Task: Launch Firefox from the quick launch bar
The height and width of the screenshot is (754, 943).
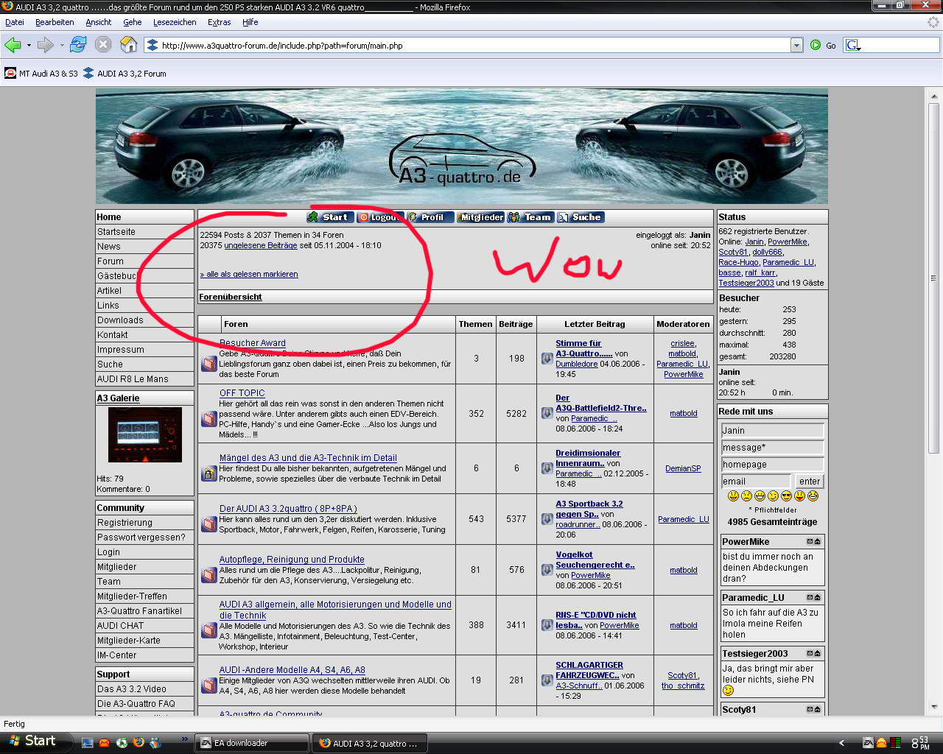Action: tap(139, 743)
